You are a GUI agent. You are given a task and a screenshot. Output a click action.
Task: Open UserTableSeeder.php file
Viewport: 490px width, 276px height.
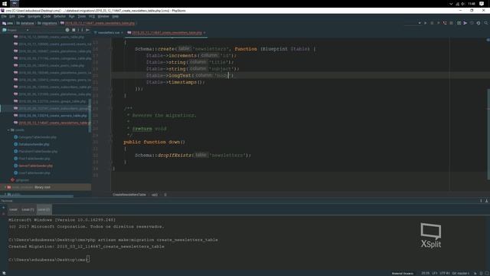coord(31,173)
